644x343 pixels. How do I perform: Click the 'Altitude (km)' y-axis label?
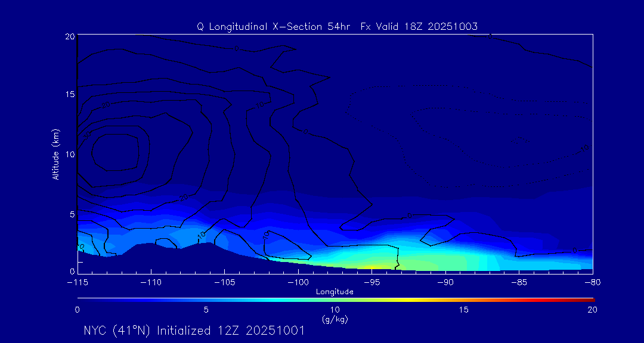[x=55, y=154]
